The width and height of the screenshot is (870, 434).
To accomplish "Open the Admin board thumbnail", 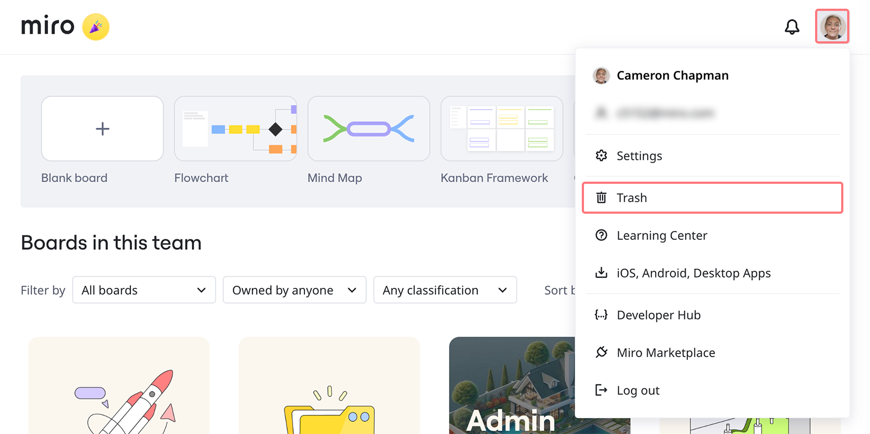I will pos(511,385).
